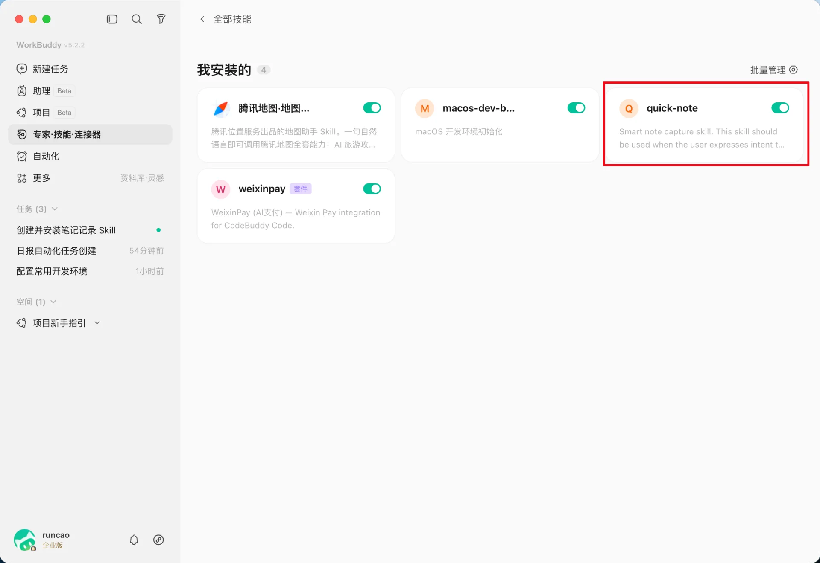820x563 pixels.
Task: Return to 全部技能 page
Action: [232, 19]
